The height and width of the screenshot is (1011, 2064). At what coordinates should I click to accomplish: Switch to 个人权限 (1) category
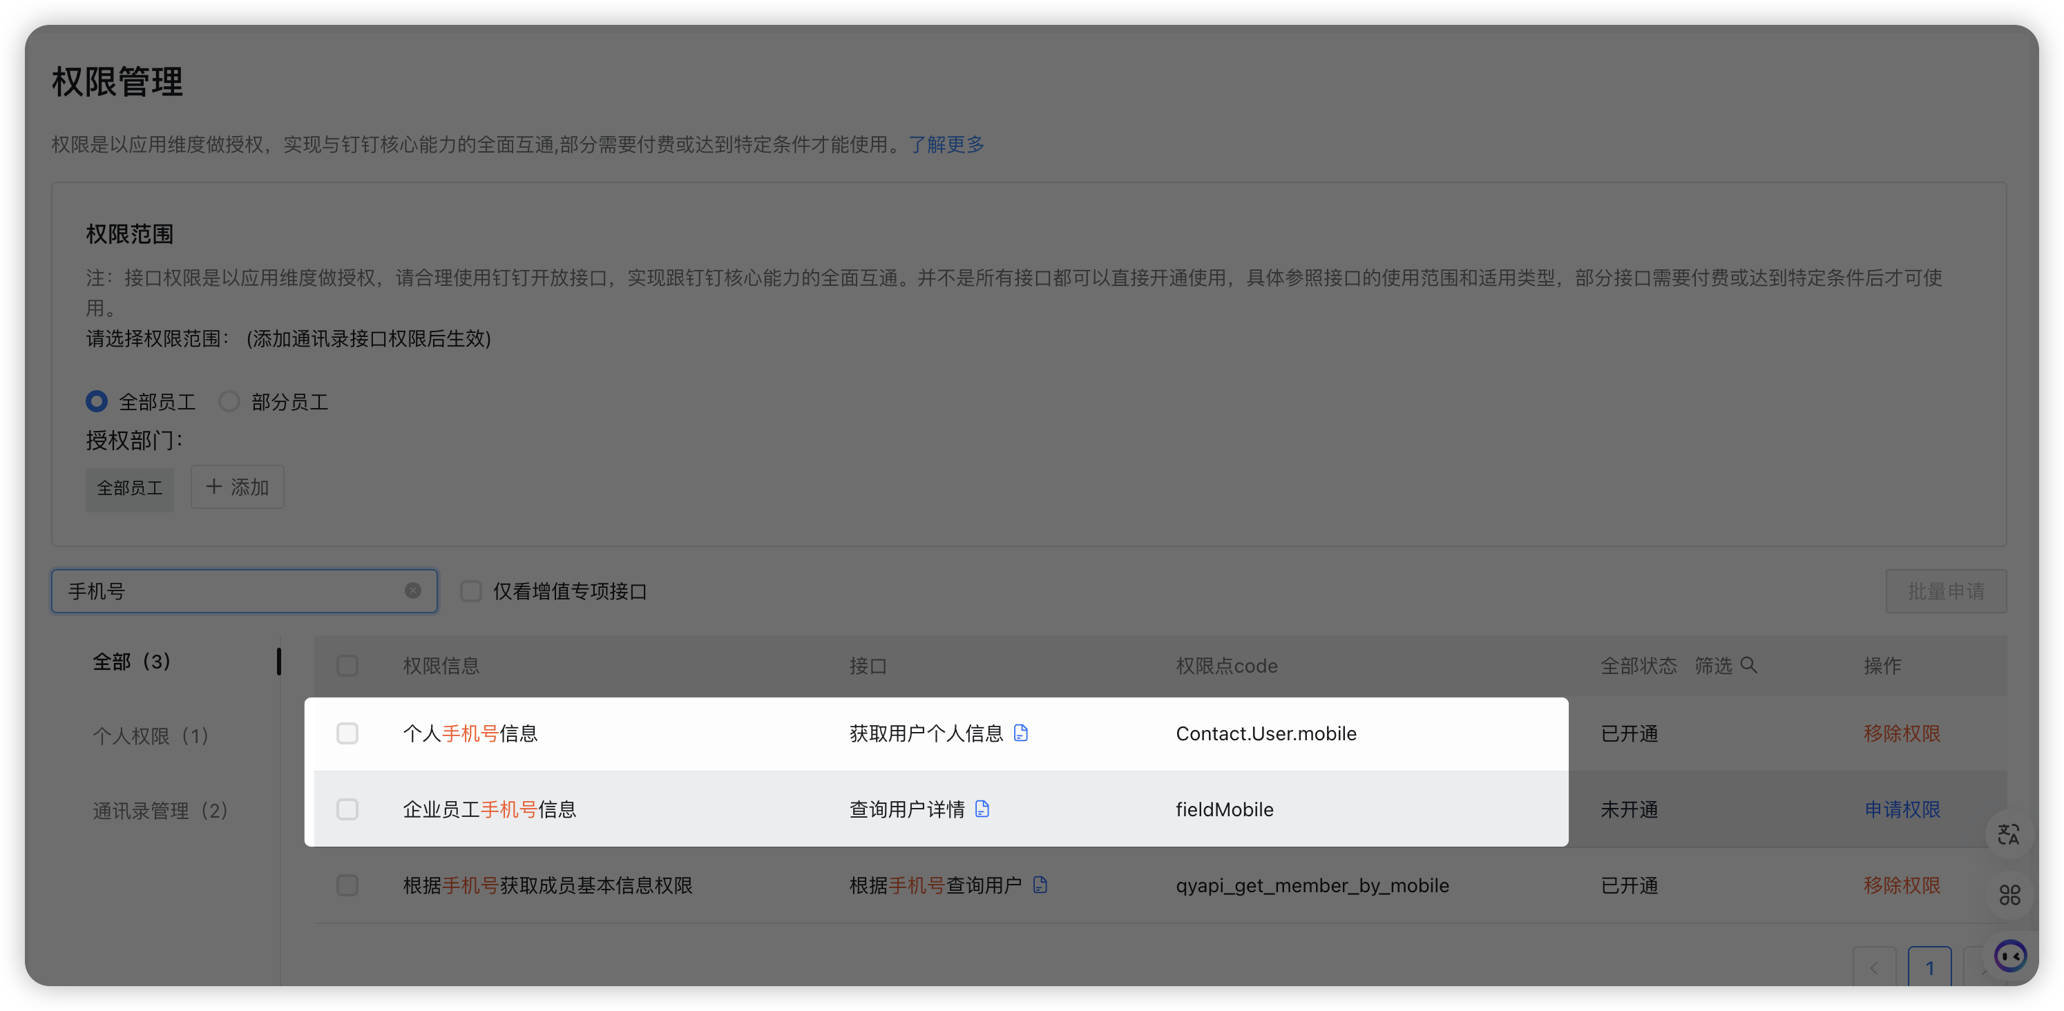(151, 735)
